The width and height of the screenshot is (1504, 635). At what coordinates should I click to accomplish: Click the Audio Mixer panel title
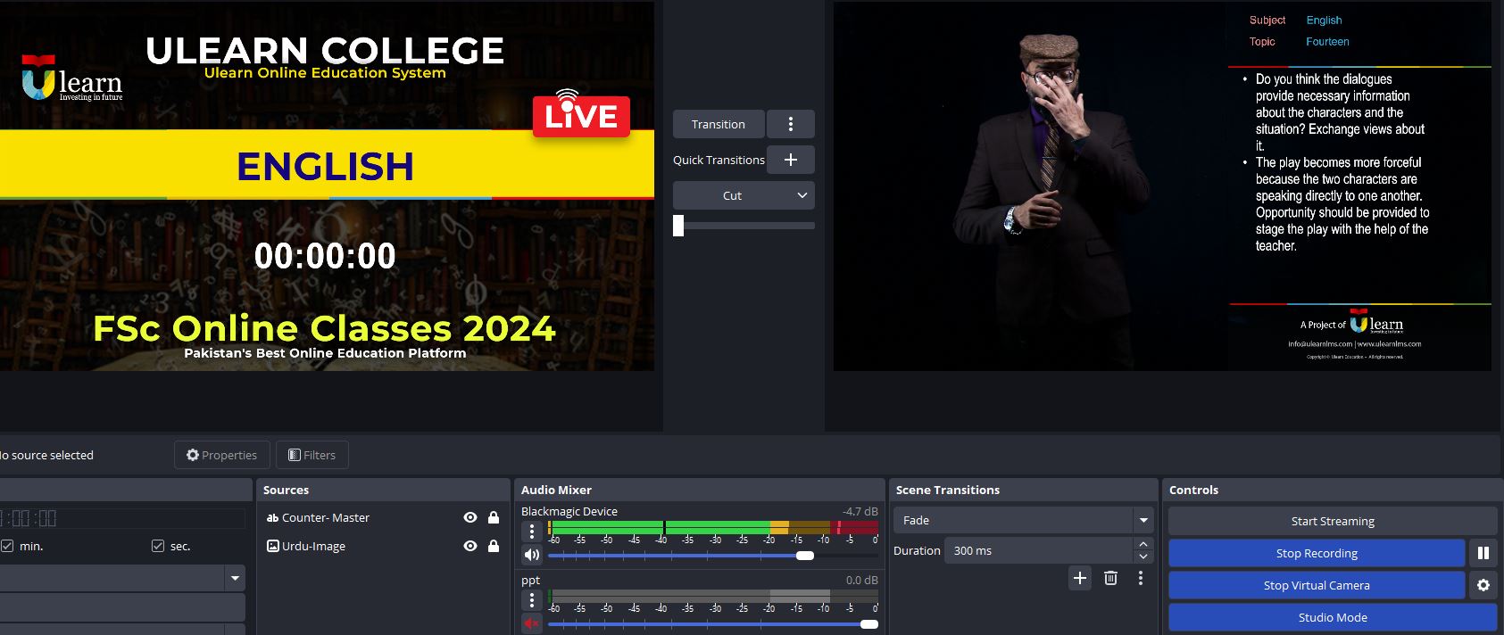[556, 490]
